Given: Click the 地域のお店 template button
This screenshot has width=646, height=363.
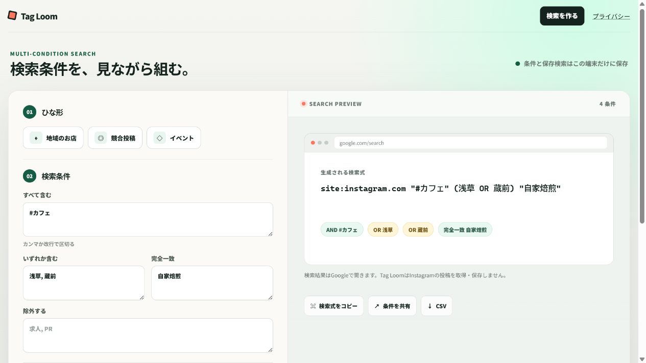Looking at the screenshot, I should click(x=53, y=138).
